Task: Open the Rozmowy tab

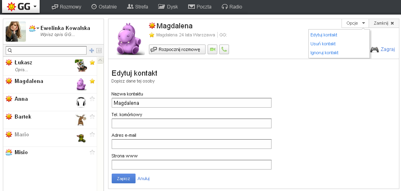Action: coord(66,7)
